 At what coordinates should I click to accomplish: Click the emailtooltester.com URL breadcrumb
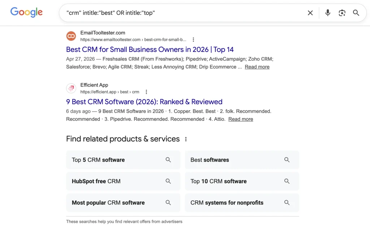[x=133, y=40]
